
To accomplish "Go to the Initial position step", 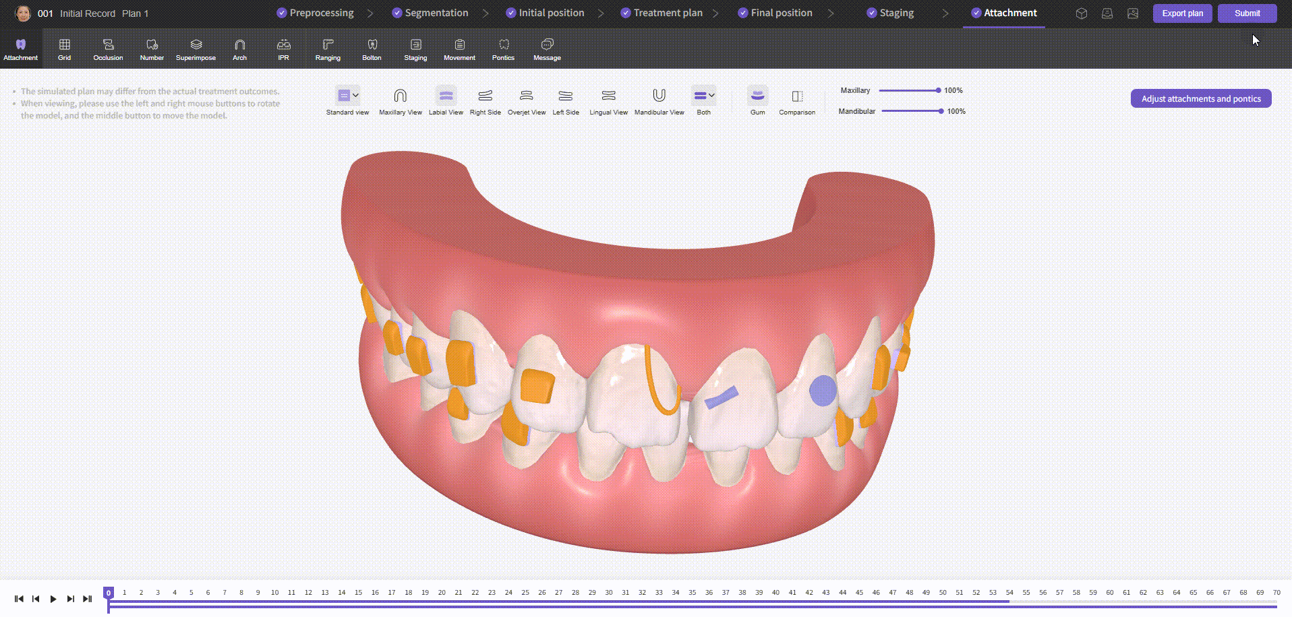I will click(x=545, y=13).
